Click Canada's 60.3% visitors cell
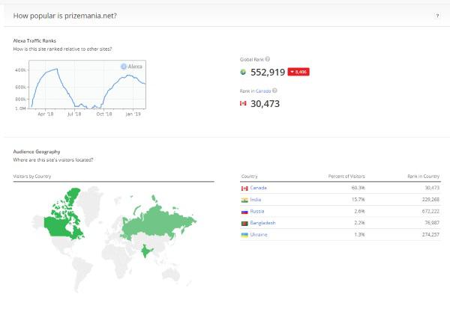This screenshot has height=309, width=450. pos(358,188)
